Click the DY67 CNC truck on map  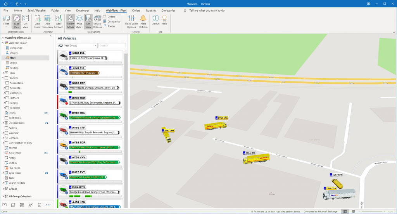[x=216, y=125]
